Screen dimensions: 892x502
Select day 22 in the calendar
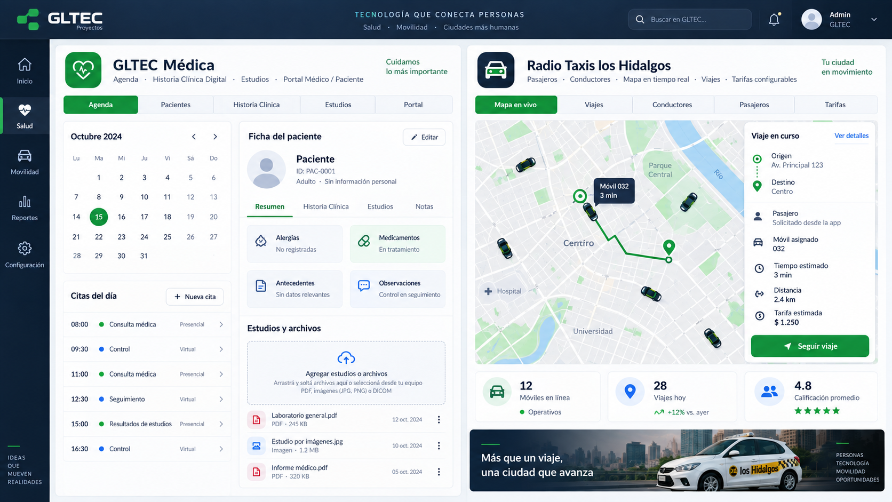99,237
